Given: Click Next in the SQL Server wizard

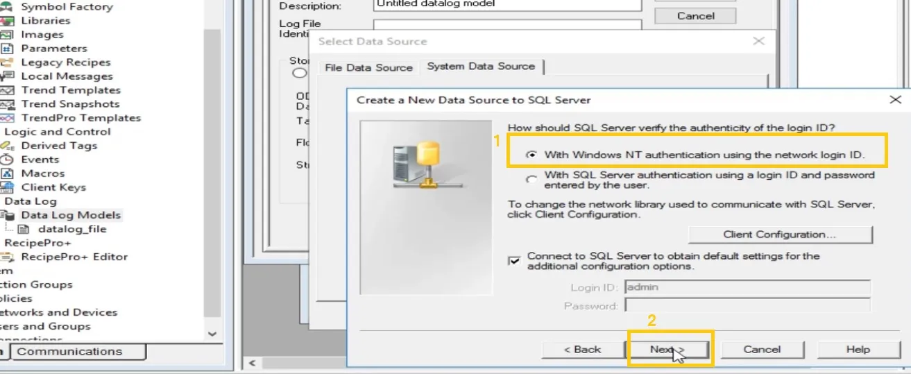Looking at the screenshot, I should (669, 349).
